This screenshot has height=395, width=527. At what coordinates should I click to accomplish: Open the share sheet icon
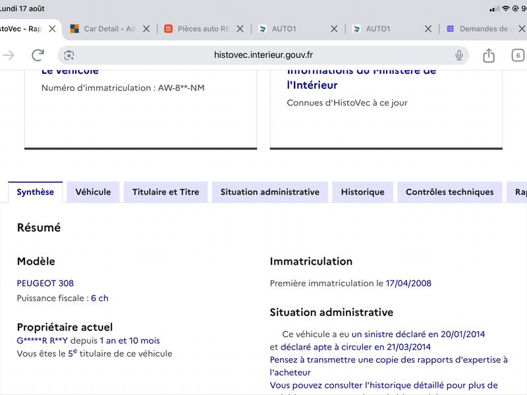coord(489,55)
